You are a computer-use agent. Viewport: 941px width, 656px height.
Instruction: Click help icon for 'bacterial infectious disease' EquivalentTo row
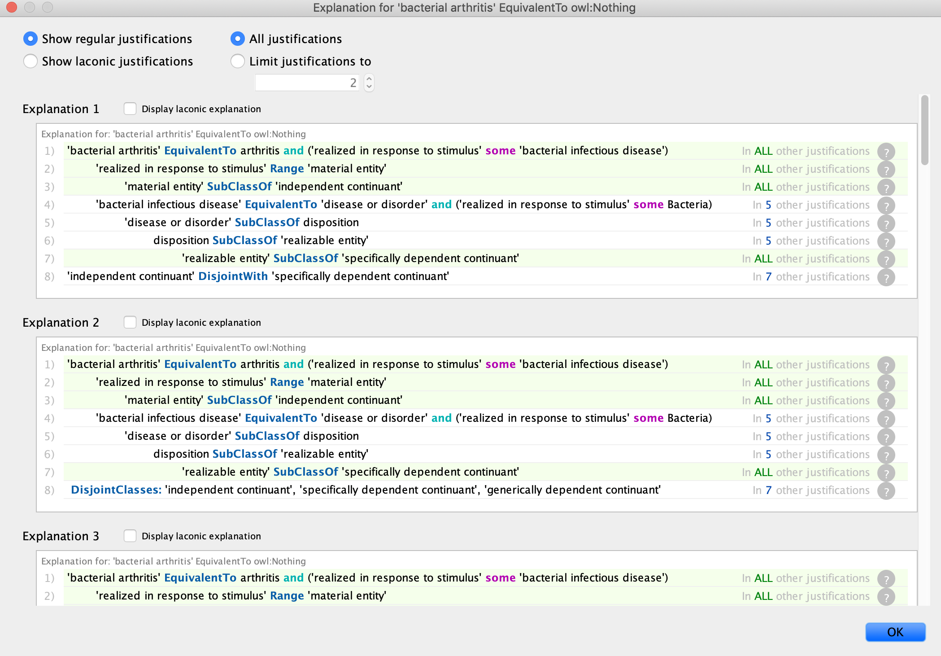[x=886, y=205]
